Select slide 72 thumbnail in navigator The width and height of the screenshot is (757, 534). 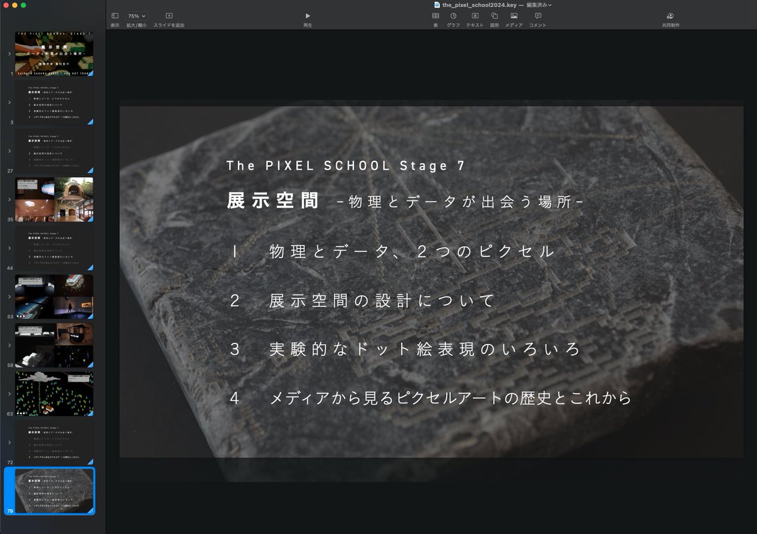(x=54, y=442)
